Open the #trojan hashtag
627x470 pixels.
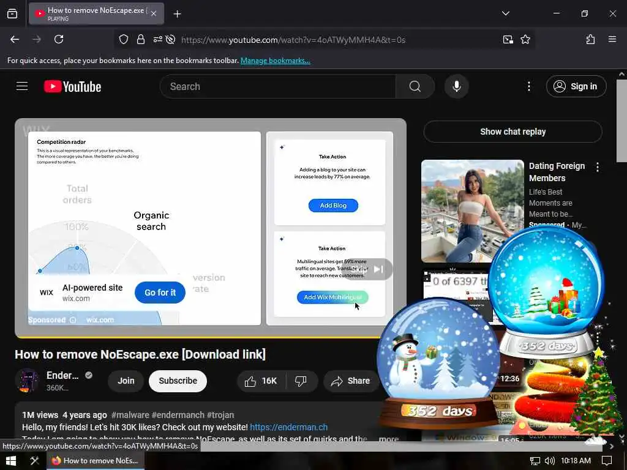(220, 415)
